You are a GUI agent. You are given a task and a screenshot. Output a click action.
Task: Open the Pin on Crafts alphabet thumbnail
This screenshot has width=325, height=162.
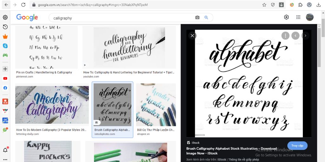point(46,47)
